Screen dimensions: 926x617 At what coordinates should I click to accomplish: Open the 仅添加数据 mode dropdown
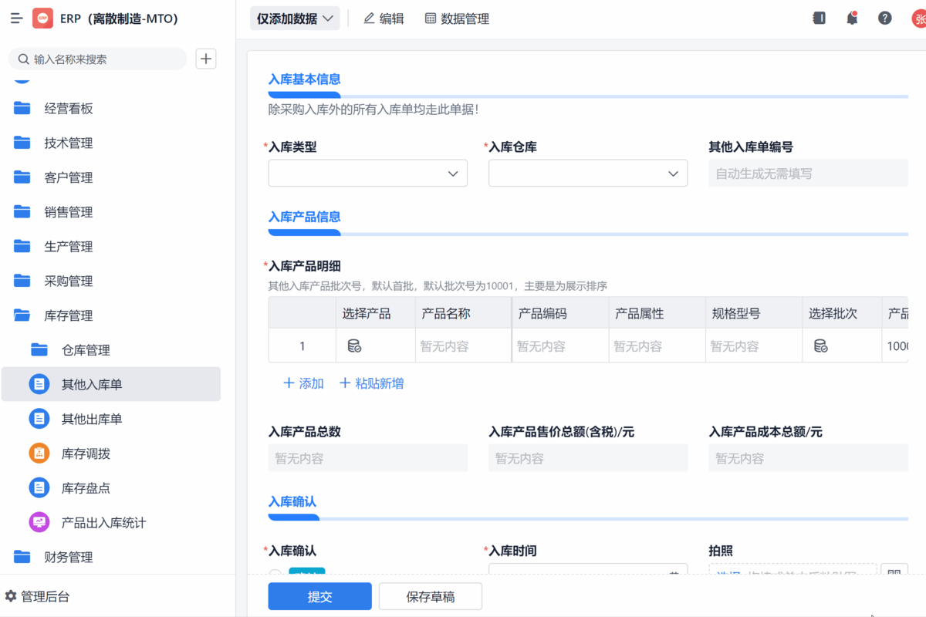295,19
